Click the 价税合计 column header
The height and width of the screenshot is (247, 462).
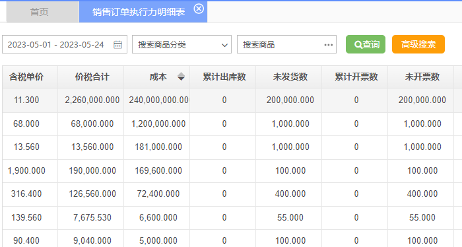click(x=91, y=77)
